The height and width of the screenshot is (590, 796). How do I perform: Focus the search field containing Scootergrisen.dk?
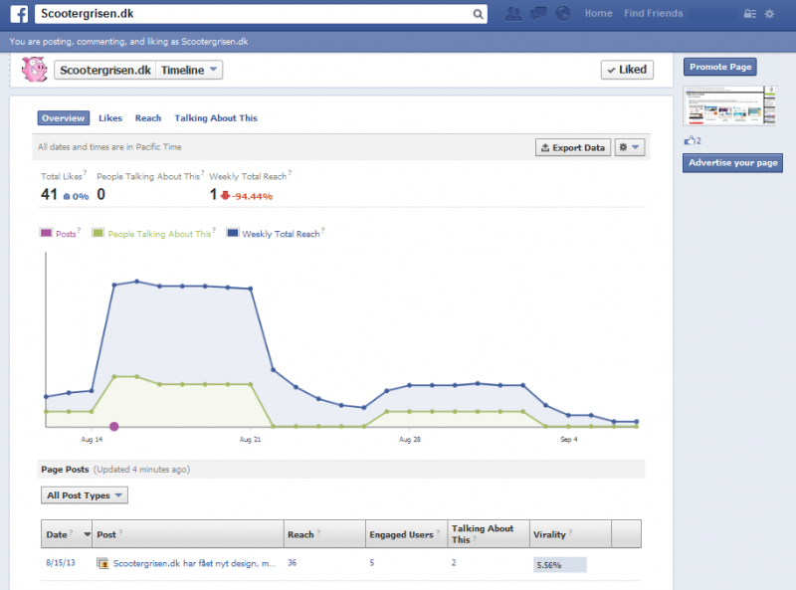pyautogui.click(x=261, y=14)
